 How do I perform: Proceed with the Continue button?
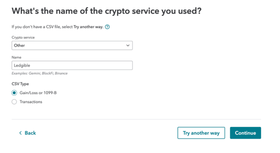click(246, 133)
